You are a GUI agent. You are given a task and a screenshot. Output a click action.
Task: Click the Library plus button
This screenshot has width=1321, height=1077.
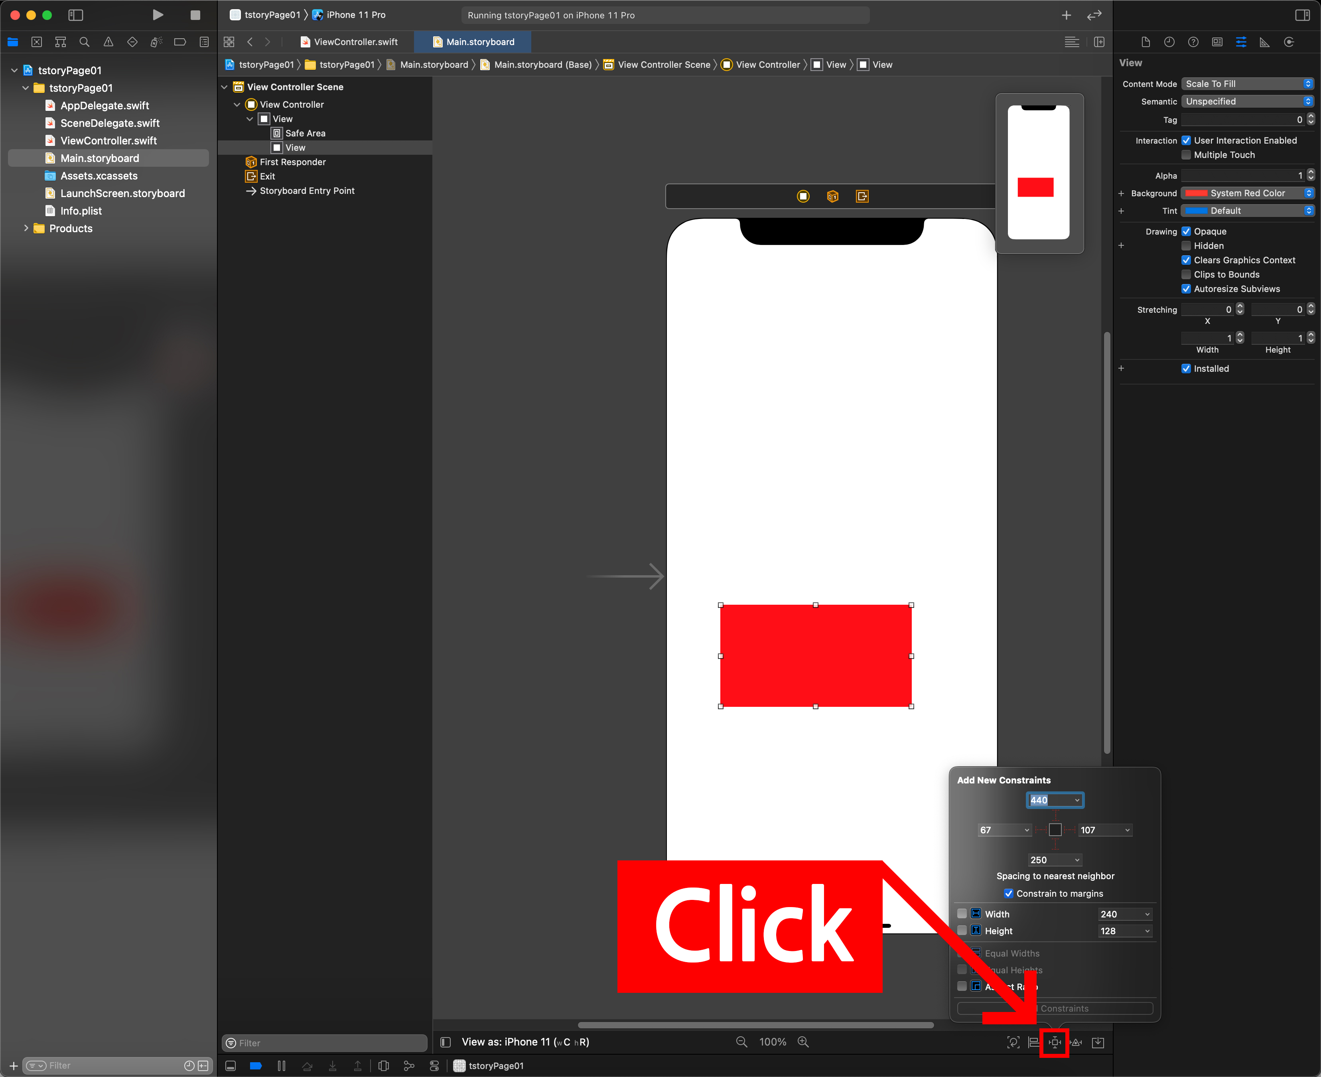pyautogui.click(x=1066, y=15)
